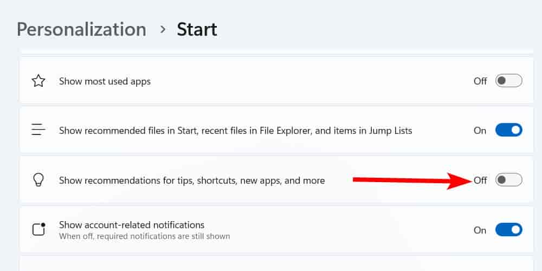Click the star icon beside most used apps
The width and height of the screenshot is (542, 271).
[38, 81]
